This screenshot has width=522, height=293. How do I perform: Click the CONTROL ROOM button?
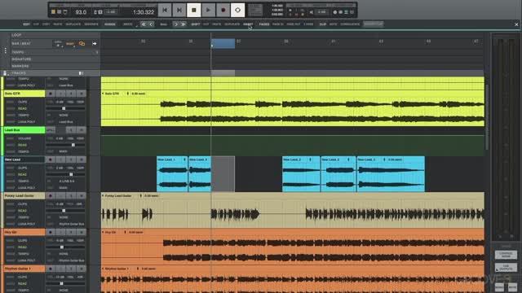coord(506,255)
